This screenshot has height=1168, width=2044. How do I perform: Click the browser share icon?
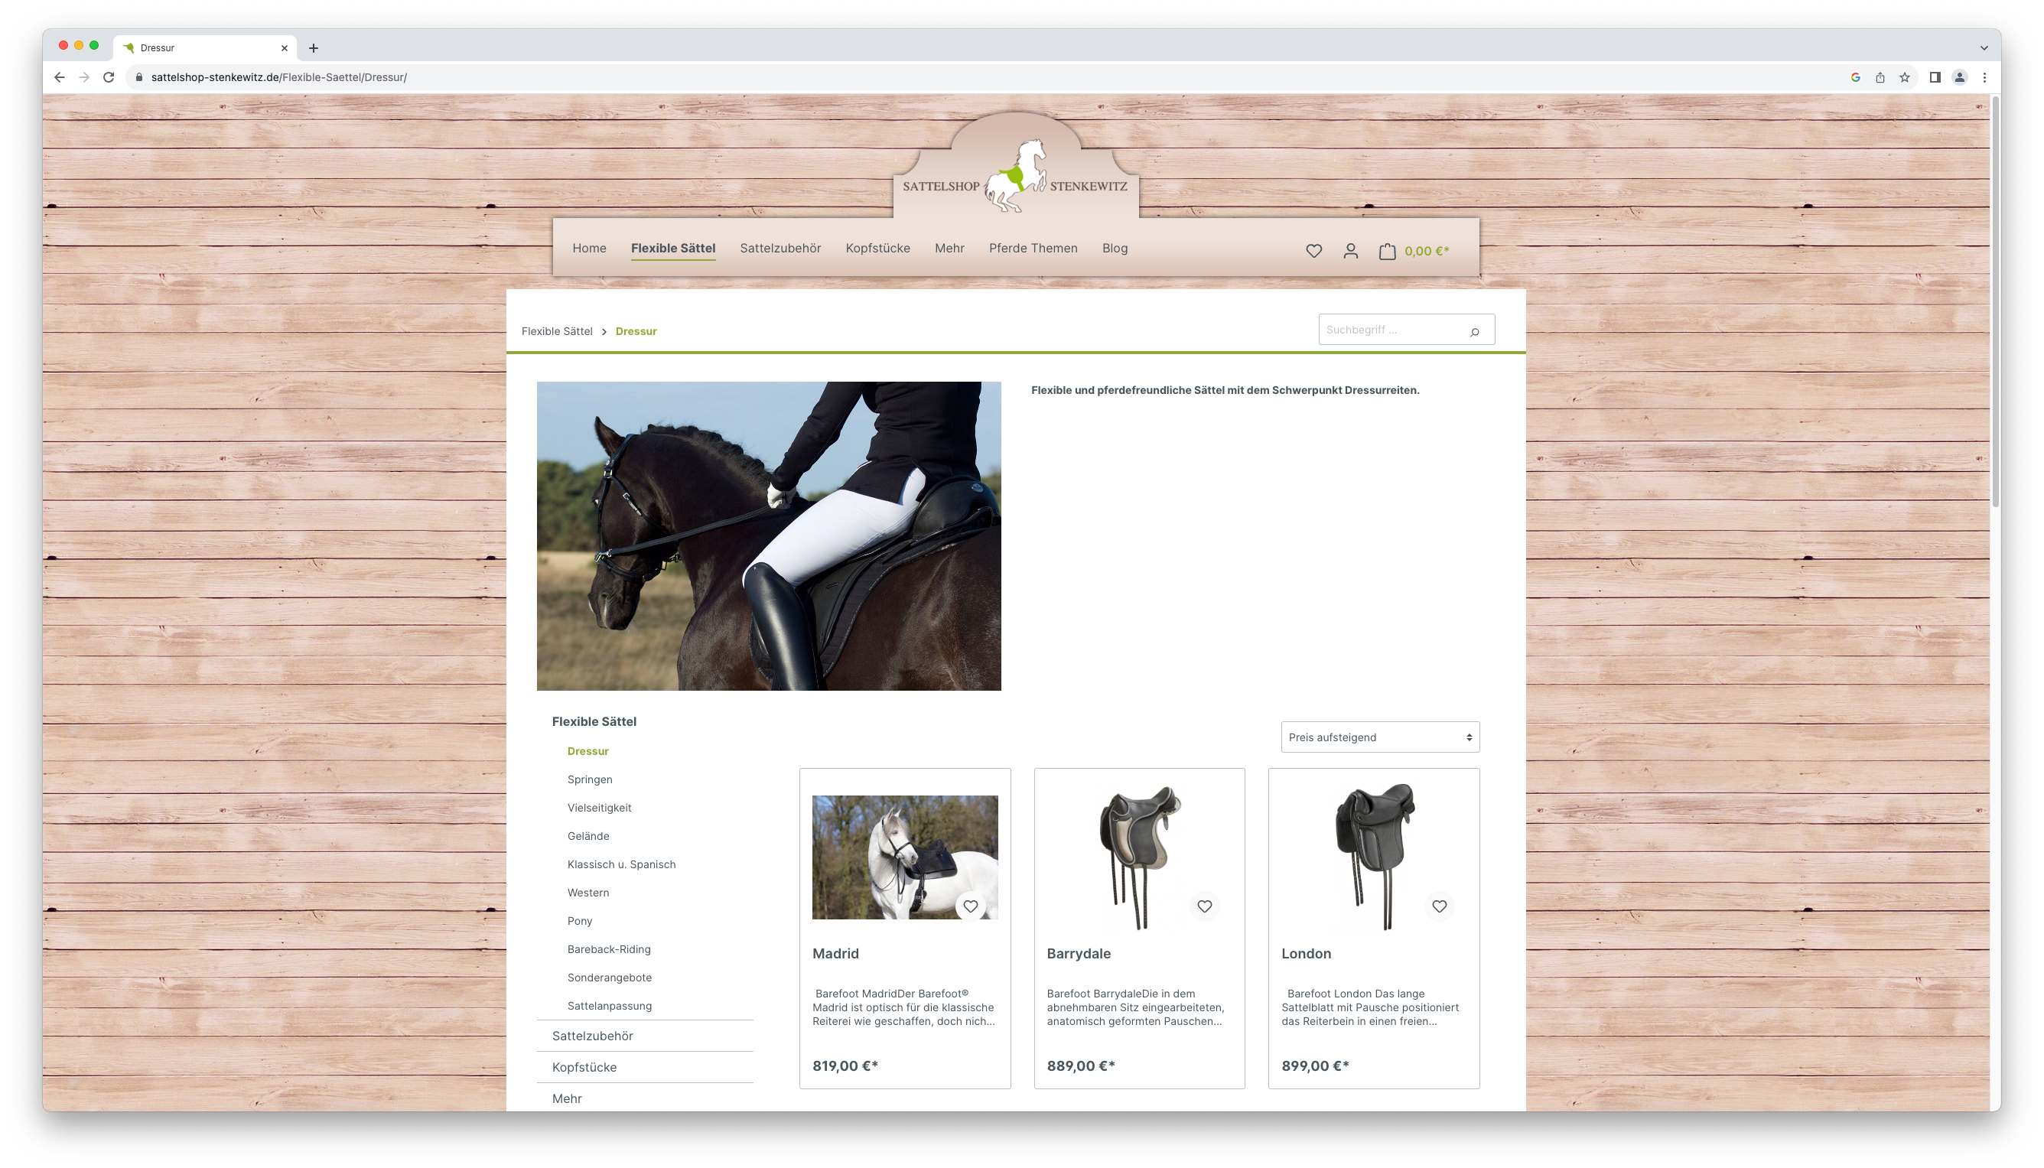(x=1880, y=78)
